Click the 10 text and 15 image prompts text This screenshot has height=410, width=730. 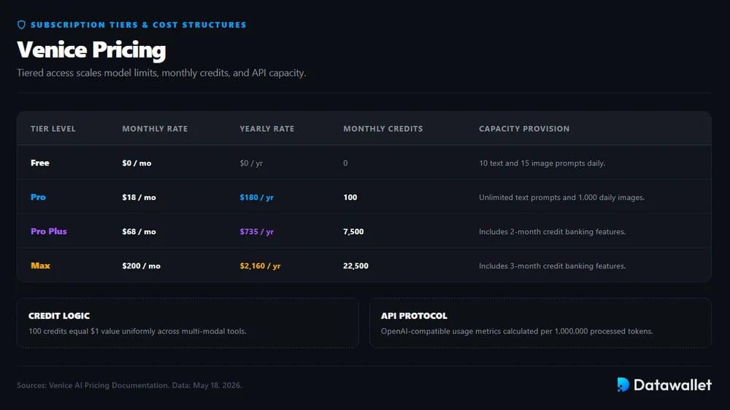(x=542, y=163)
